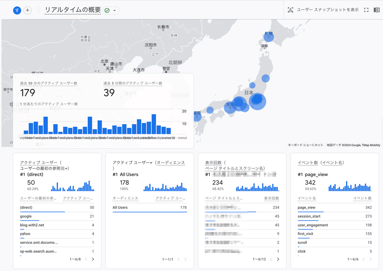The width and height of the screenshot is (383, 271).
Task: Select the page row with 234 views
Action: pos(242,207)
